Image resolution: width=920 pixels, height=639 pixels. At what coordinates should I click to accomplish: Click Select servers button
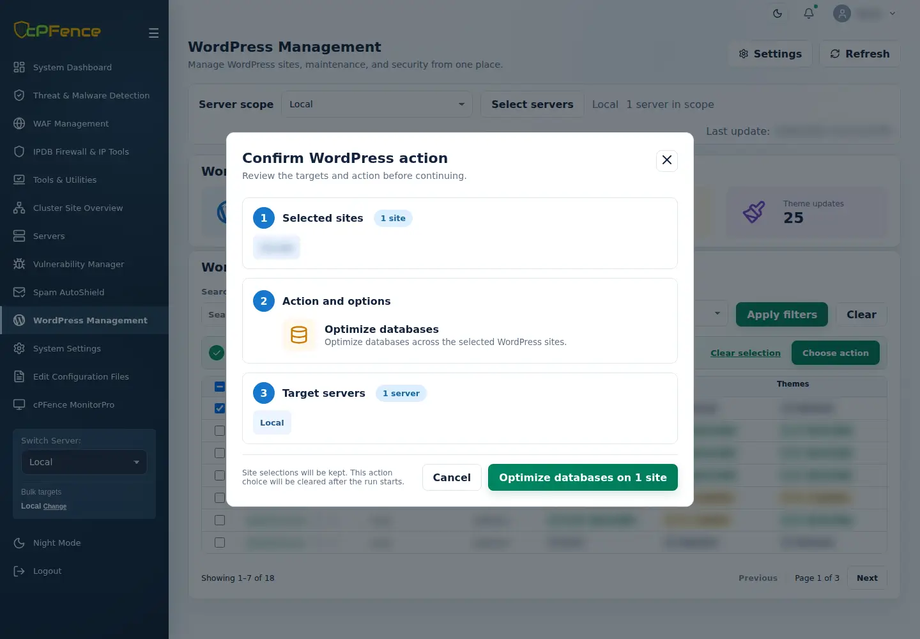click(x=532, y=104)
